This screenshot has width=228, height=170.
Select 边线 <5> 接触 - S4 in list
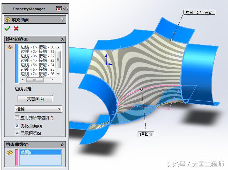click(x=37, y=65)
